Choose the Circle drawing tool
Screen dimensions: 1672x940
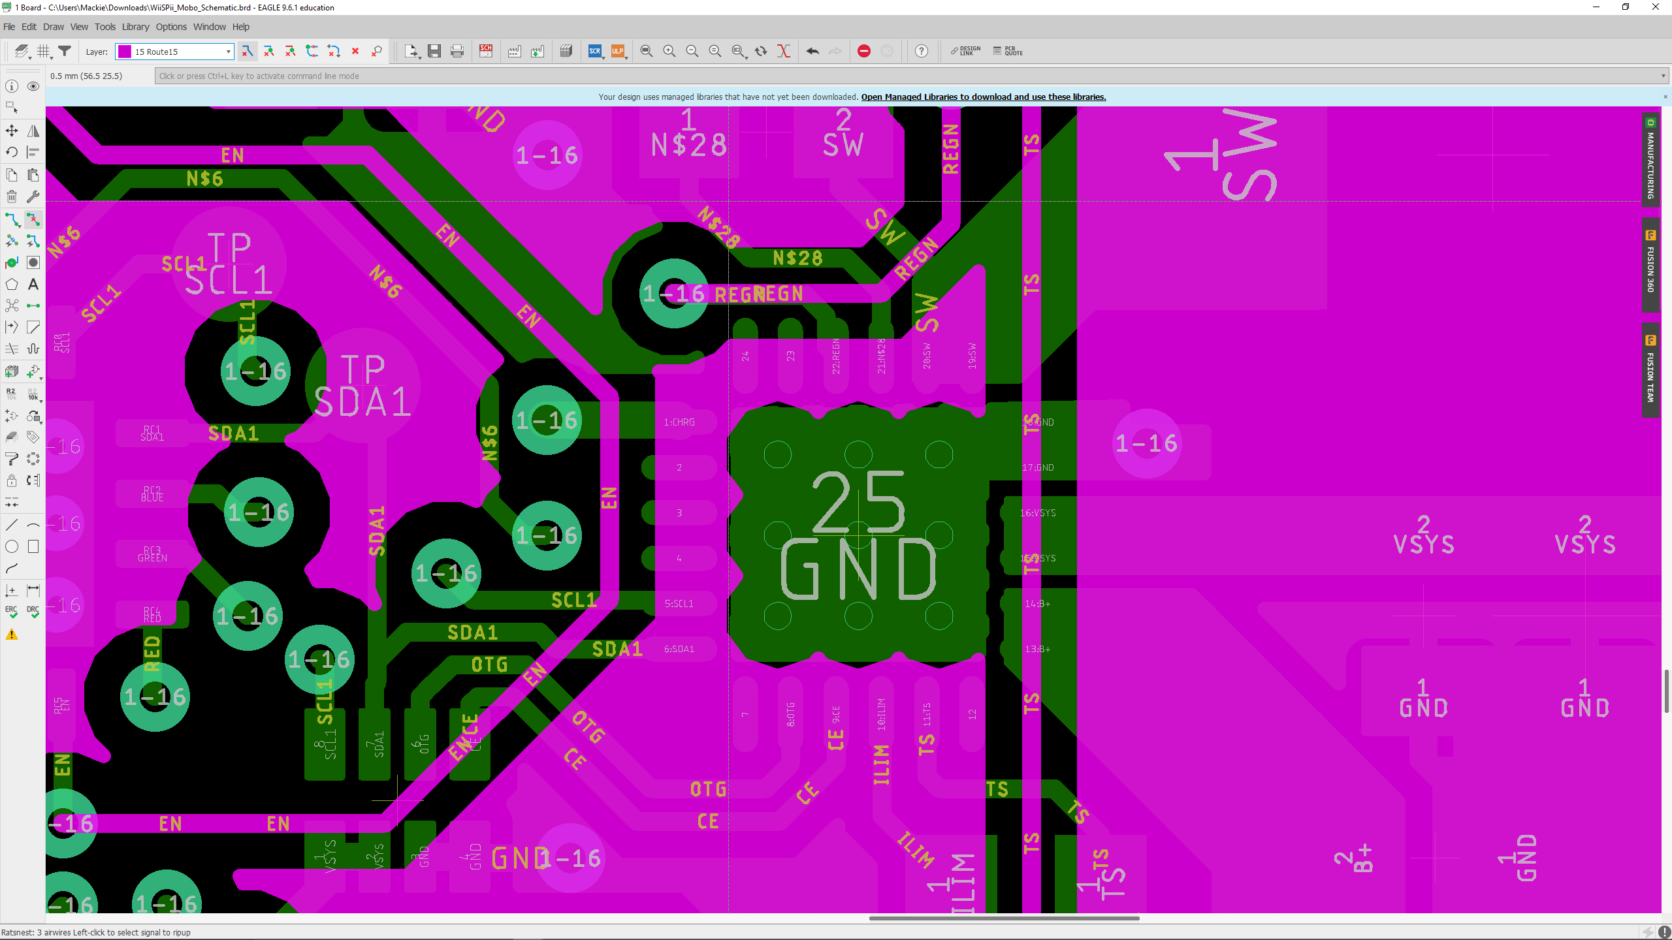click(x=12, y=546)
